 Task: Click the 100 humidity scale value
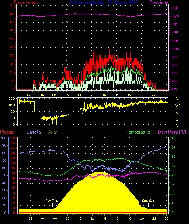(x=3, y=138)
